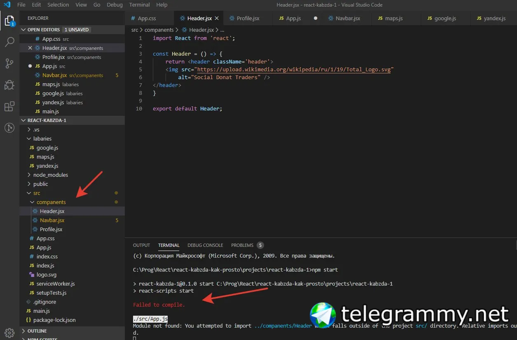
Task: Close Header.jsx in Open Editors list
Action: coord(30,48)
